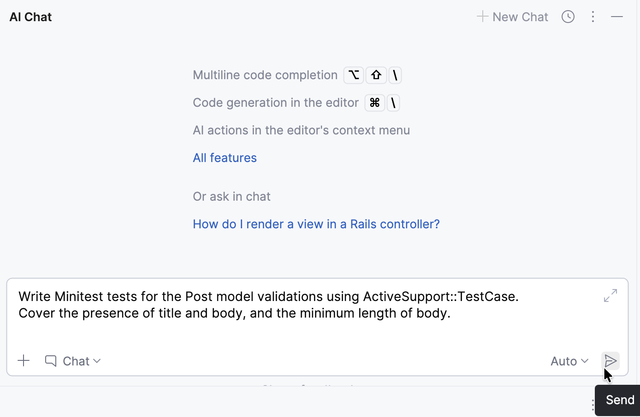Image resolution: width=640 pixels, height=417 pixels.
Task: Open the AI Chat options kebab menu
Action: click(593, 17)
